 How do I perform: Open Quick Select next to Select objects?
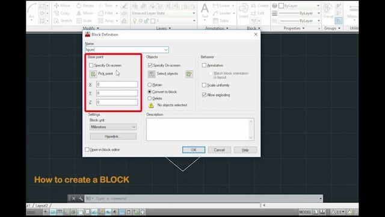click(189, 74)
